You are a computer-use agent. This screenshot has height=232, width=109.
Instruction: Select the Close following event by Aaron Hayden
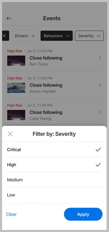pos(54,85)
